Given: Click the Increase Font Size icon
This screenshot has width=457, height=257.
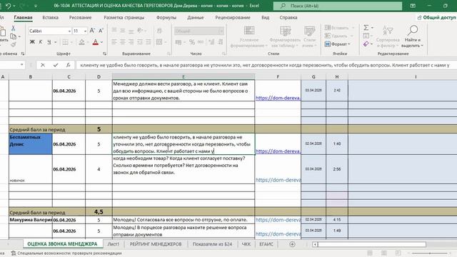Looking at the screenshot, I should pyautogui.click(x=92, y=31).
